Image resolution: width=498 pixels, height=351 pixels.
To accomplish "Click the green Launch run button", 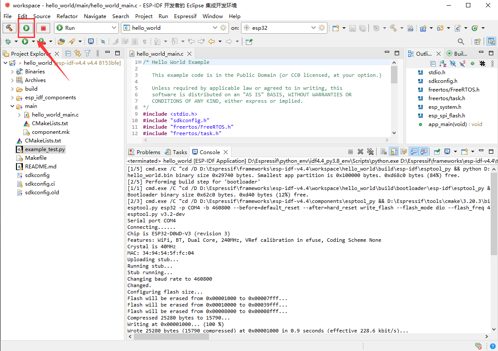I will pyautogui.click(x=26, y=28).
